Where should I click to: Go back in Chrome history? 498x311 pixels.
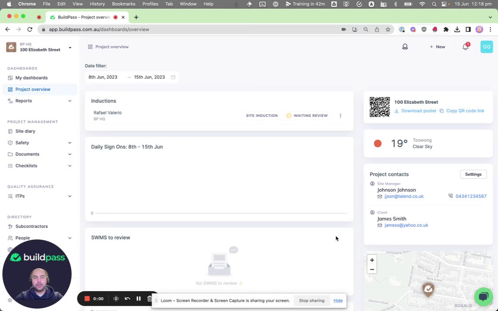click(8, 29)
